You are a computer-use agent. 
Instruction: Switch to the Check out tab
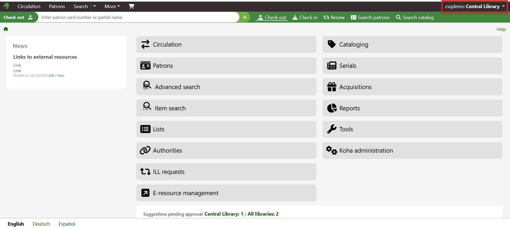272,17
